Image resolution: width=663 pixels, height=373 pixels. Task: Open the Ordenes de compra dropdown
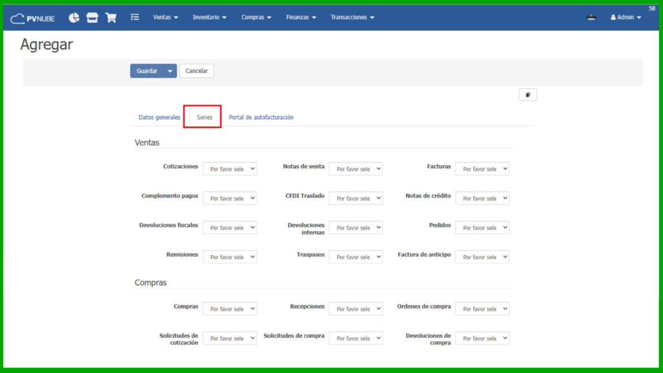[482, 309]
